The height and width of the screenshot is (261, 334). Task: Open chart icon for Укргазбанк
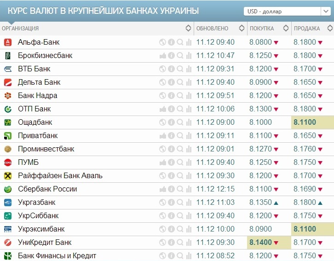tap(189, 203)
